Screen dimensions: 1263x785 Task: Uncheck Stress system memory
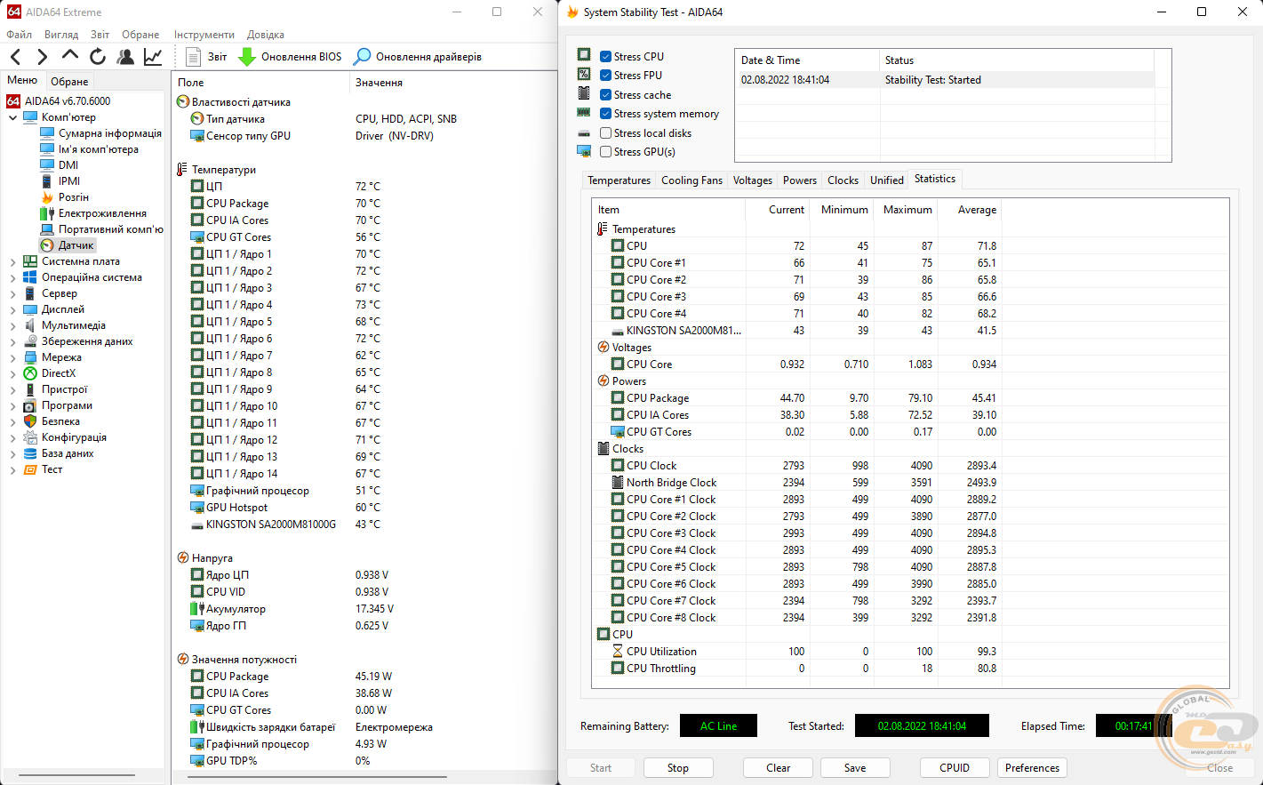click(605, 114)
